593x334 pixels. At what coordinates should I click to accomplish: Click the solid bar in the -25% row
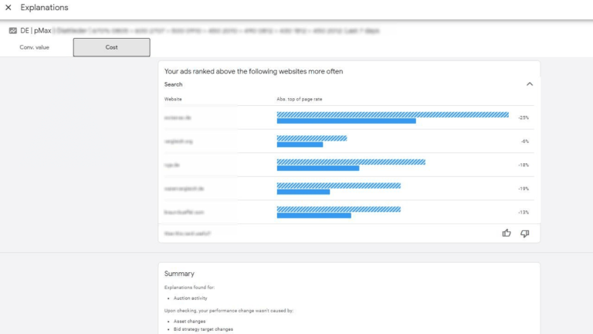pyautogui.click(x=347, y=121)
